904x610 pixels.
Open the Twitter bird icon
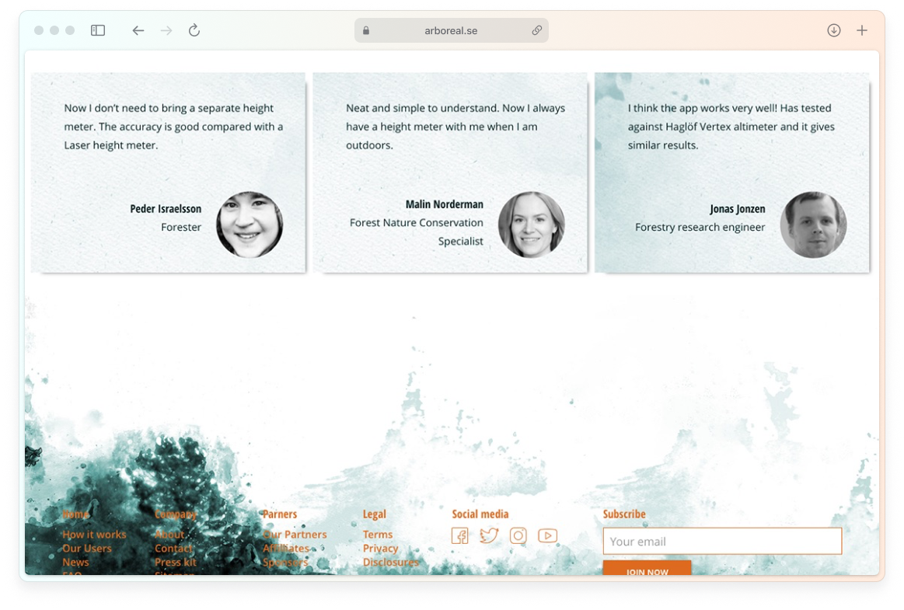coord(489,535)
